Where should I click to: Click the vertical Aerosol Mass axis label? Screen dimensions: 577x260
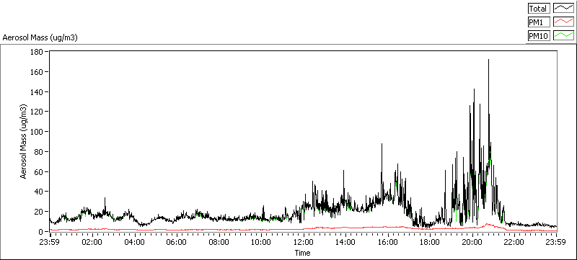(x=24, y=141)
